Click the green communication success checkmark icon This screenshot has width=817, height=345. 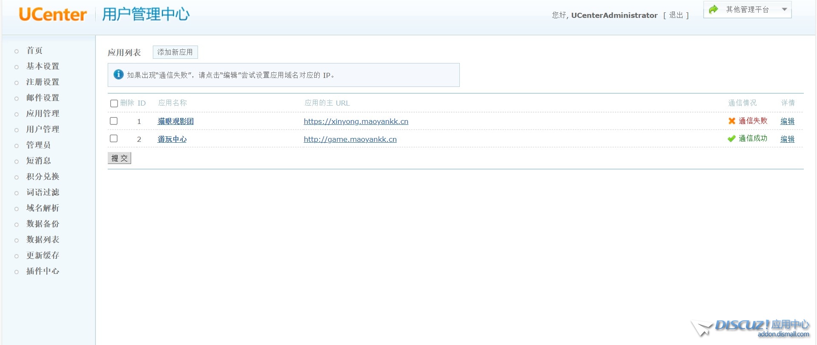coord(731,139)
